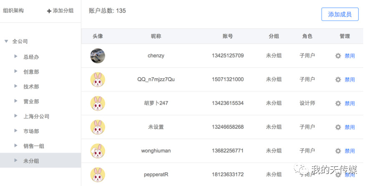This screenshot has height=186, width=369.
Task: Click nickname QQ_n7mjzz7Qu
Action: pyautogui.click(x=156, y=80)
